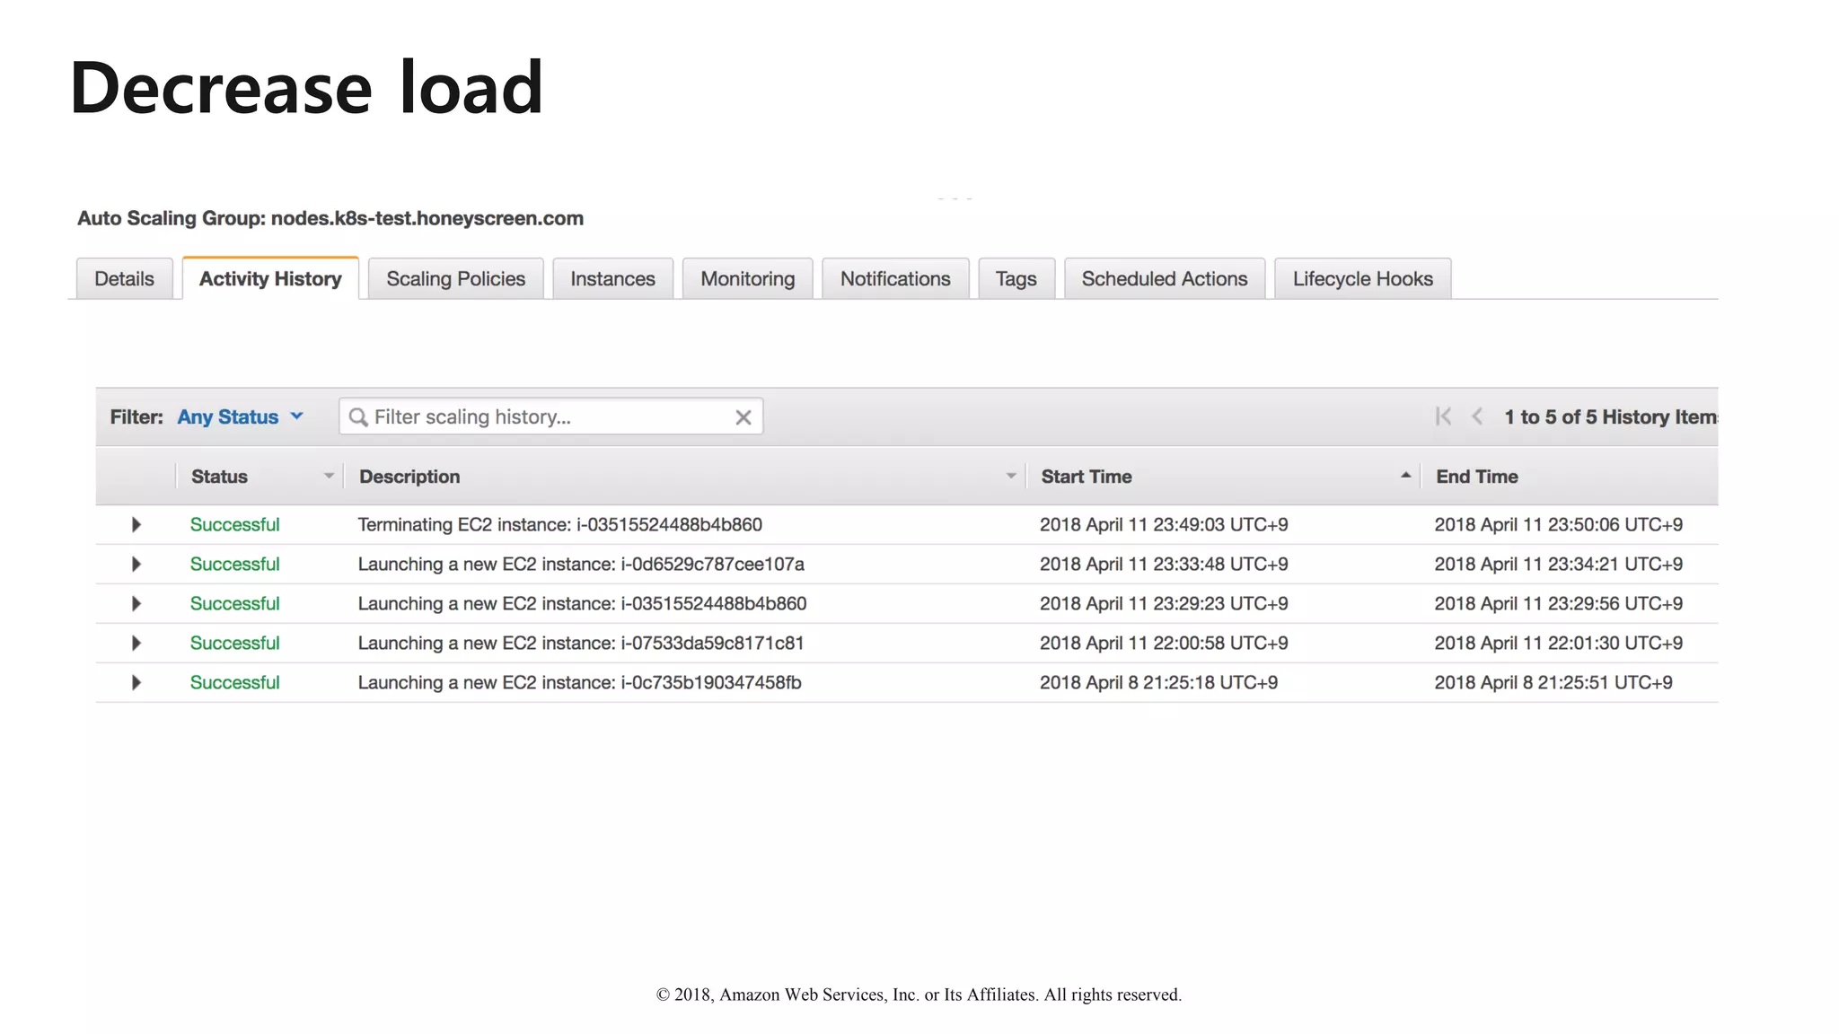Open Status column sort dropdown arrow
Screen dimensions: 1839x1034
[329, 477]
